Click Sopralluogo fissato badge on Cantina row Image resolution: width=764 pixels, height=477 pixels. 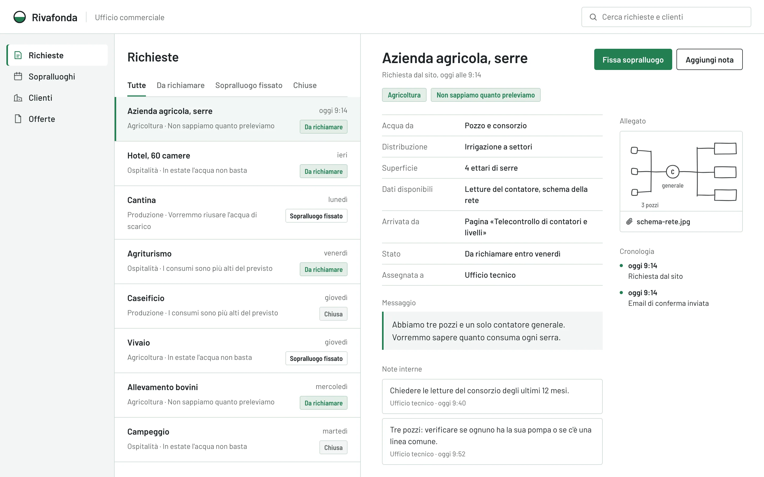click(316, 216)
